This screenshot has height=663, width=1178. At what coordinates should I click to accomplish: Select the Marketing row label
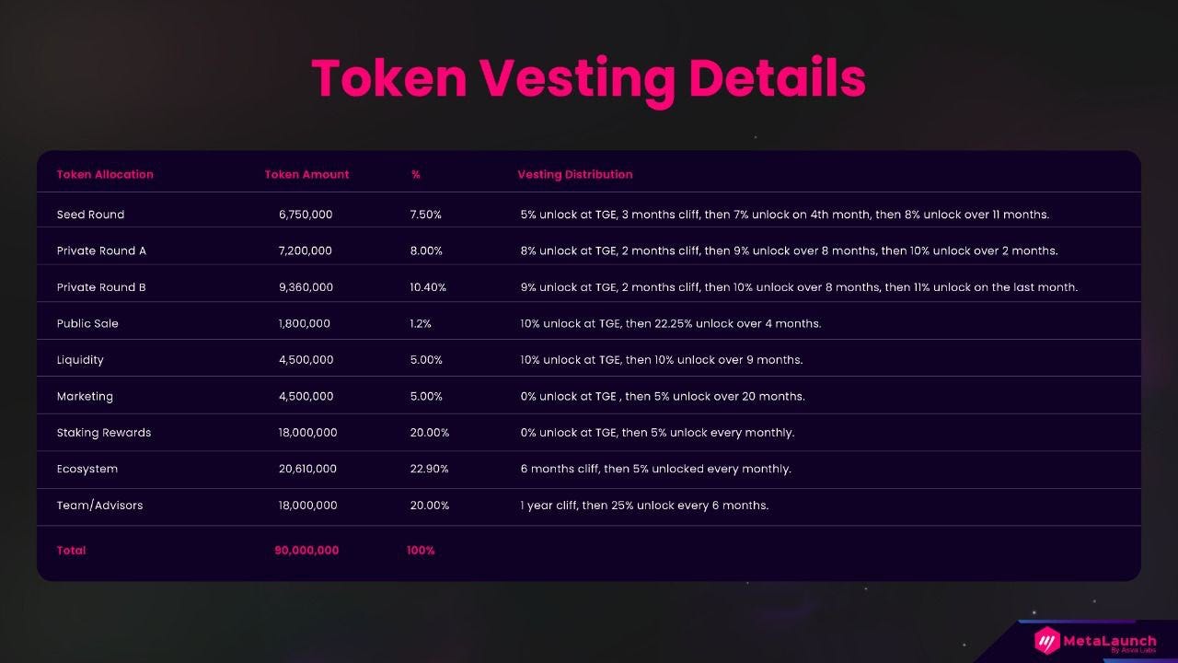click(x=85, y=397)
